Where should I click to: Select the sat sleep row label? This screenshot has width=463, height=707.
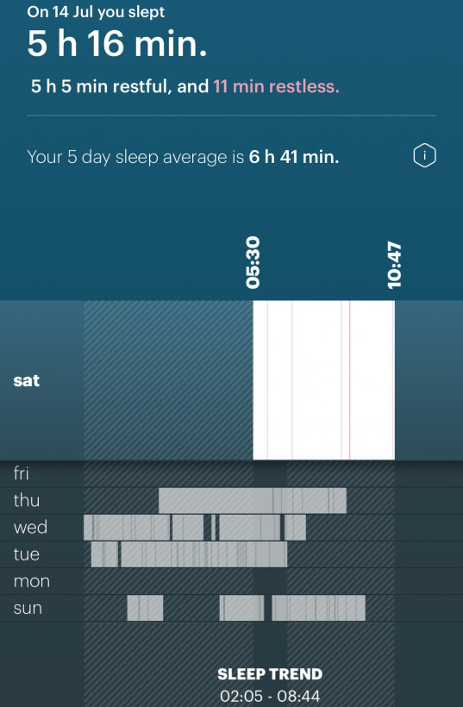27,380
